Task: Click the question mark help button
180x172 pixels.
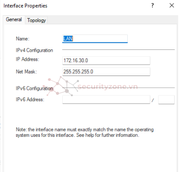Action: click(x=152, y=6)
